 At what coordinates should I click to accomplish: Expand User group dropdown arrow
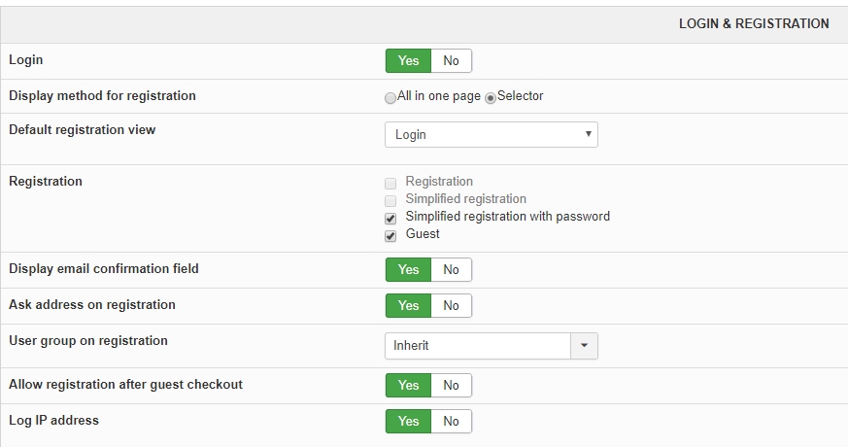click(584, 346)
